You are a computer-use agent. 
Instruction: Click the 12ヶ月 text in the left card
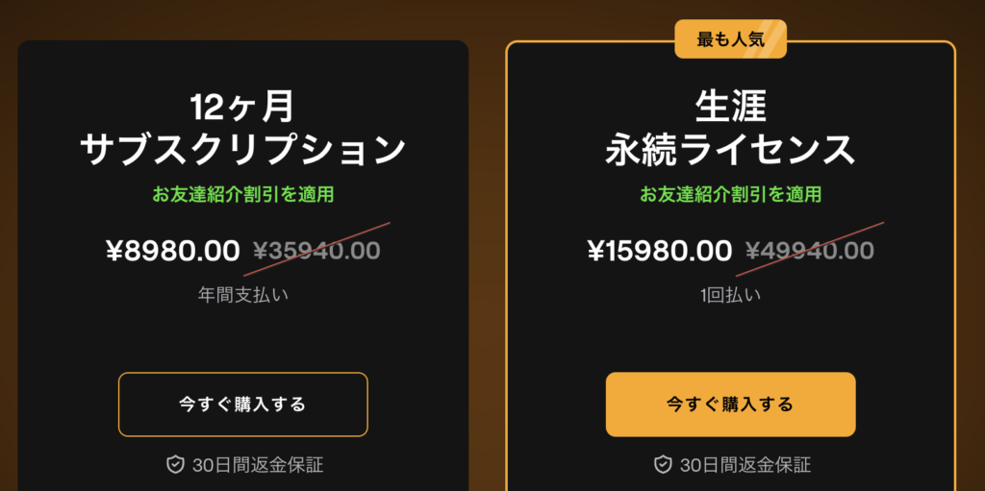[242, 108]
